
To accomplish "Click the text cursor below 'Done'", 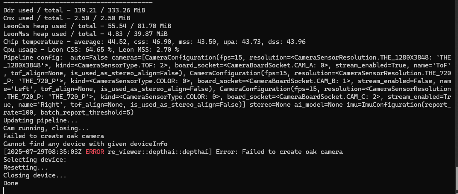I will (x=4, y=190).
